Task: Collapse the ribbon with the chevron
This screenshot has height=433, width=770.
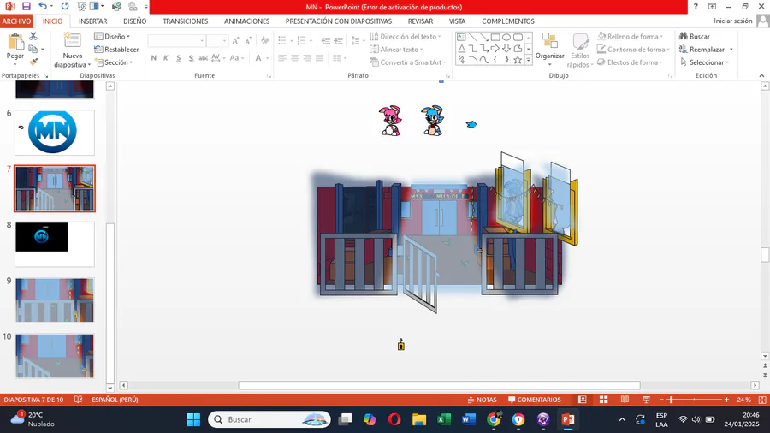Action: pos(761,75)
